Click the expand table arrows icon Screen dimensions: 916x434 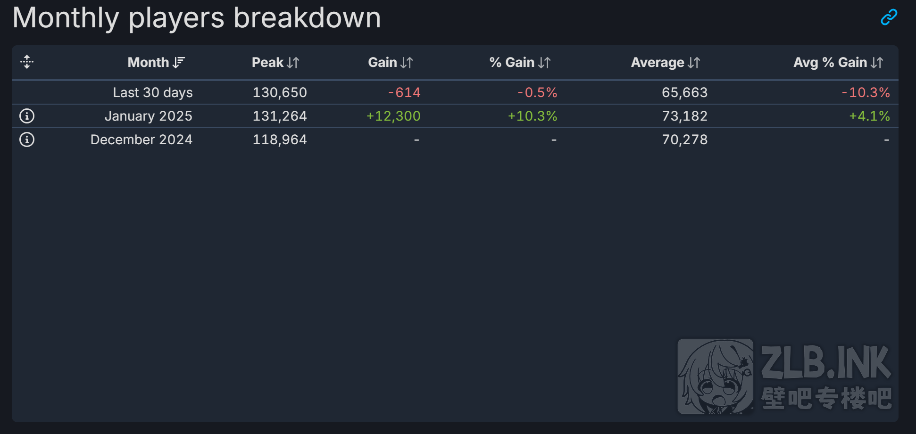[x=27, y=62]
